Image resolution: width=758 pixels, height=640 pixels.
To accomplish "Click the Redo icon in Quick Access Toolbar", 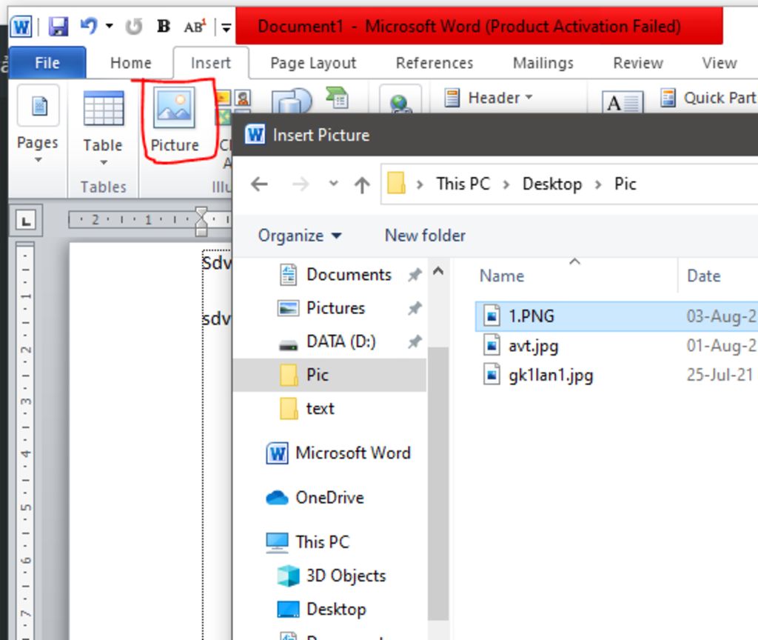I will 133,26.
